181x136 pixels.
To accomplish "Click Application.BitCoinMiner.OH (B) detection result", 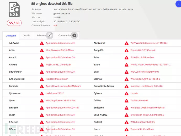I will 62,108.
